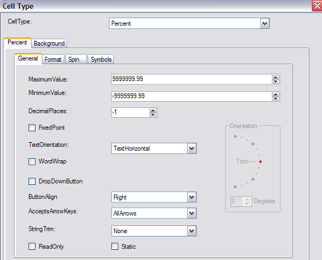
Task: Increase MaximumValue with the up spinner
Action: (x=276, y=77)
